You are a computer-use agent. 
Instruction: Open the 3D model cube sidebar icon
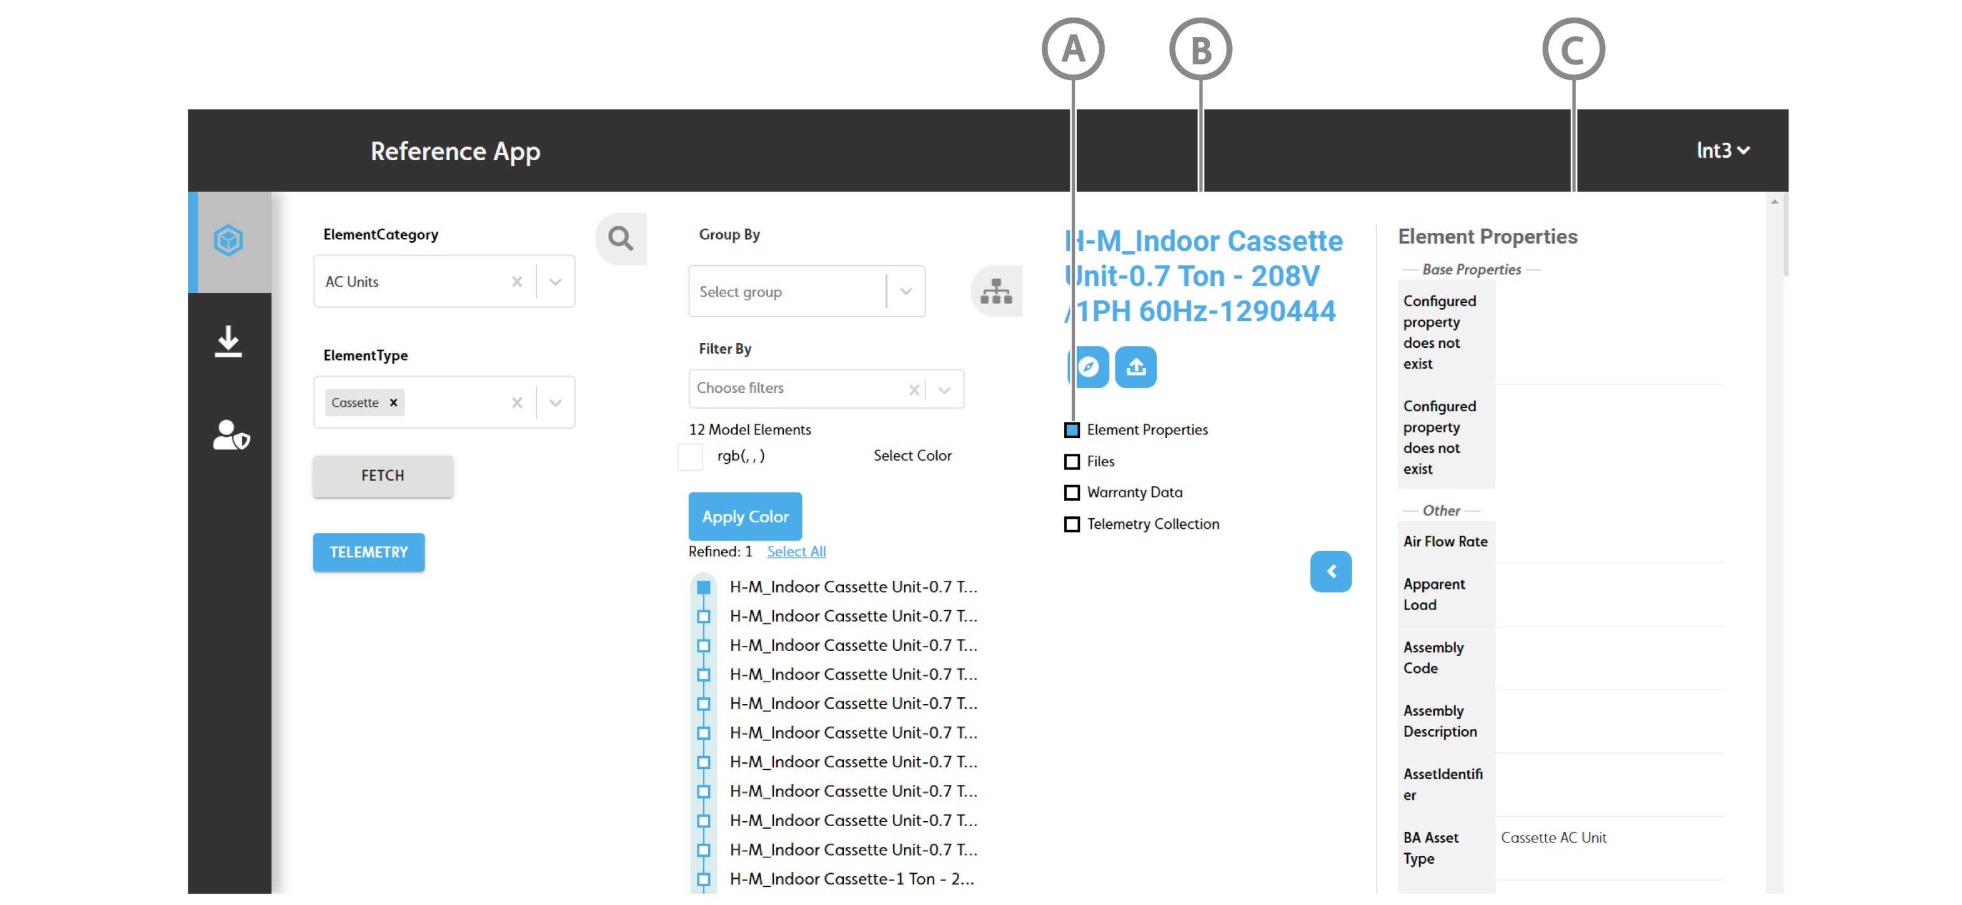[x=228, y=240]
